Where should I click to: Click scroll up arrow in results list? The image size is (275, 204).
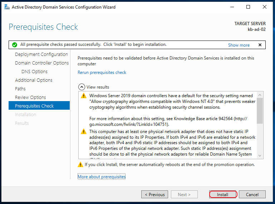pyautogui.click(x=260, y=95)
